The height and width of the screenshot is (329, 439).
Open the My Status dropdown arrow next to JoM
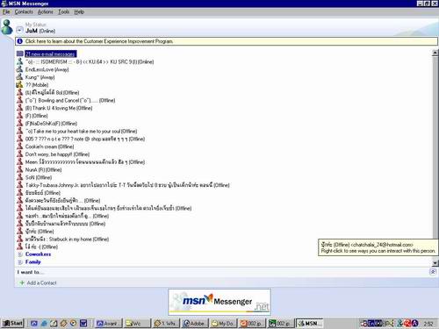pos(19,30)
